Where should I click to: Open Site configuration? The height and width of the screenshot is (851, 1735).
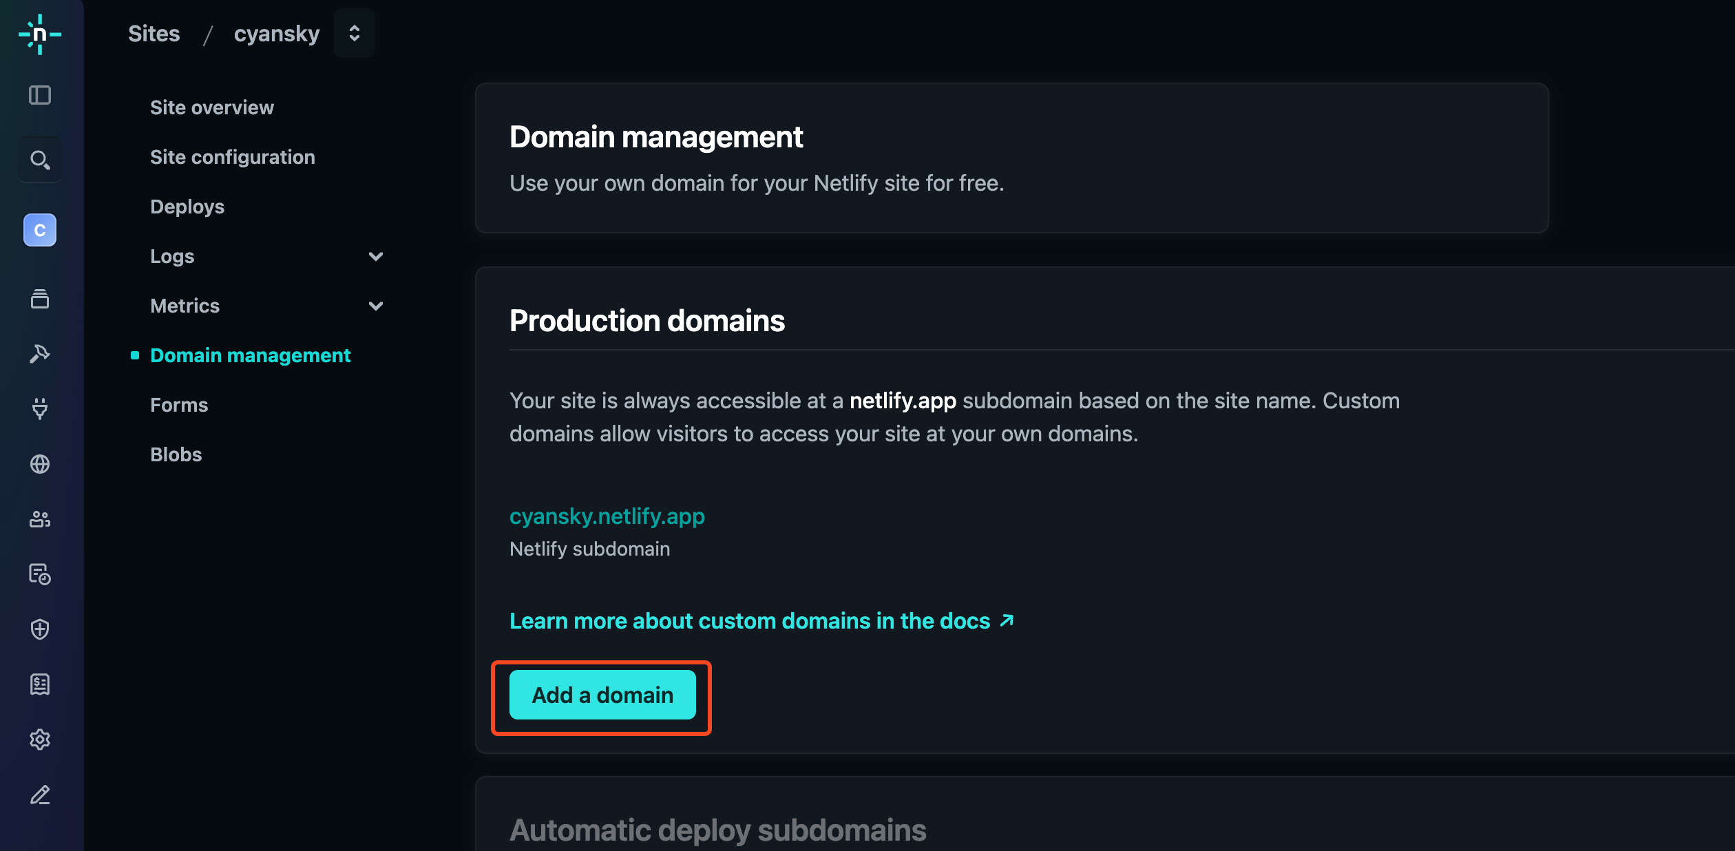233,157
